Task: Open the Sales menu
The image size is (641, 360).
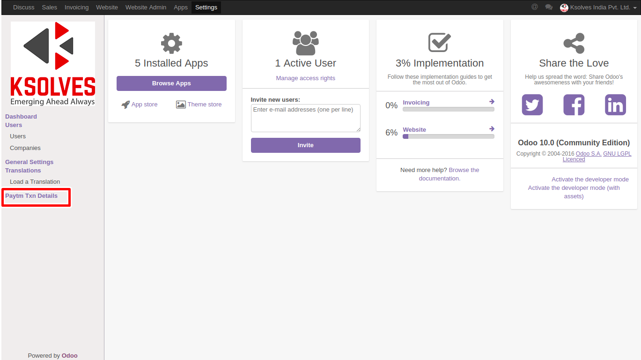Action: pyautogui.click(x=49, y=7)
